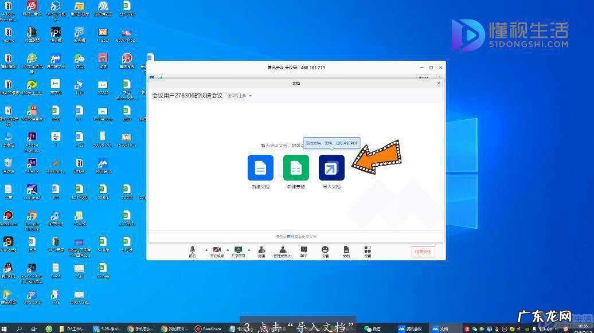Viewport: 594px width, 333px height.
Task: Click the red 结束会议 end meeting button
Action: (423, 252)
